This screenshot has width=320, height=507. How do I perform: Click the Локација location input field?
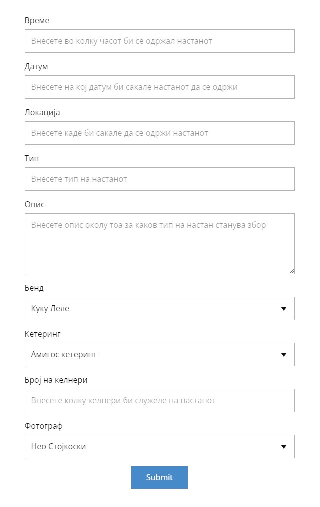coord(159,133)
